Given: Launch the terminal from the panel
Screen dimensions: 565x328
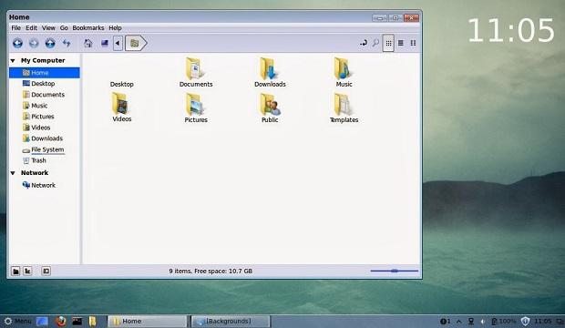Looking at the screenshot, I should (77, 321).
